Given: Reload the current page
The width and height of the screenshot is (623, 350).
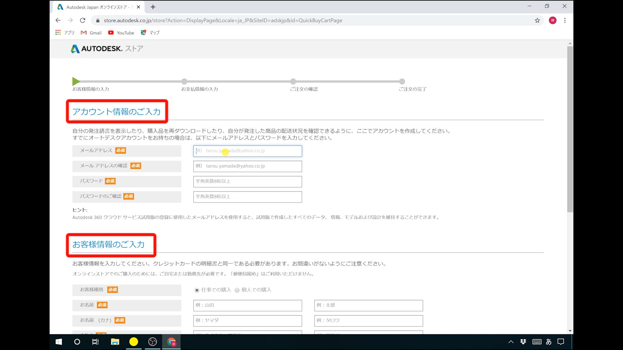Looking at the screenshot, I should coord(83,20).
